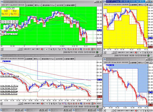The image size is (153, 112).
Task: Restore the first minimized window at bottom left
Action: (16, 110)
